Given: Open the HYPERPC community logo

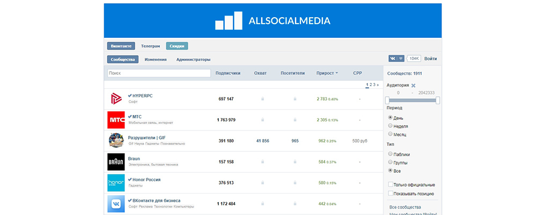Looking at the screenshot, I should pos(116,99).
